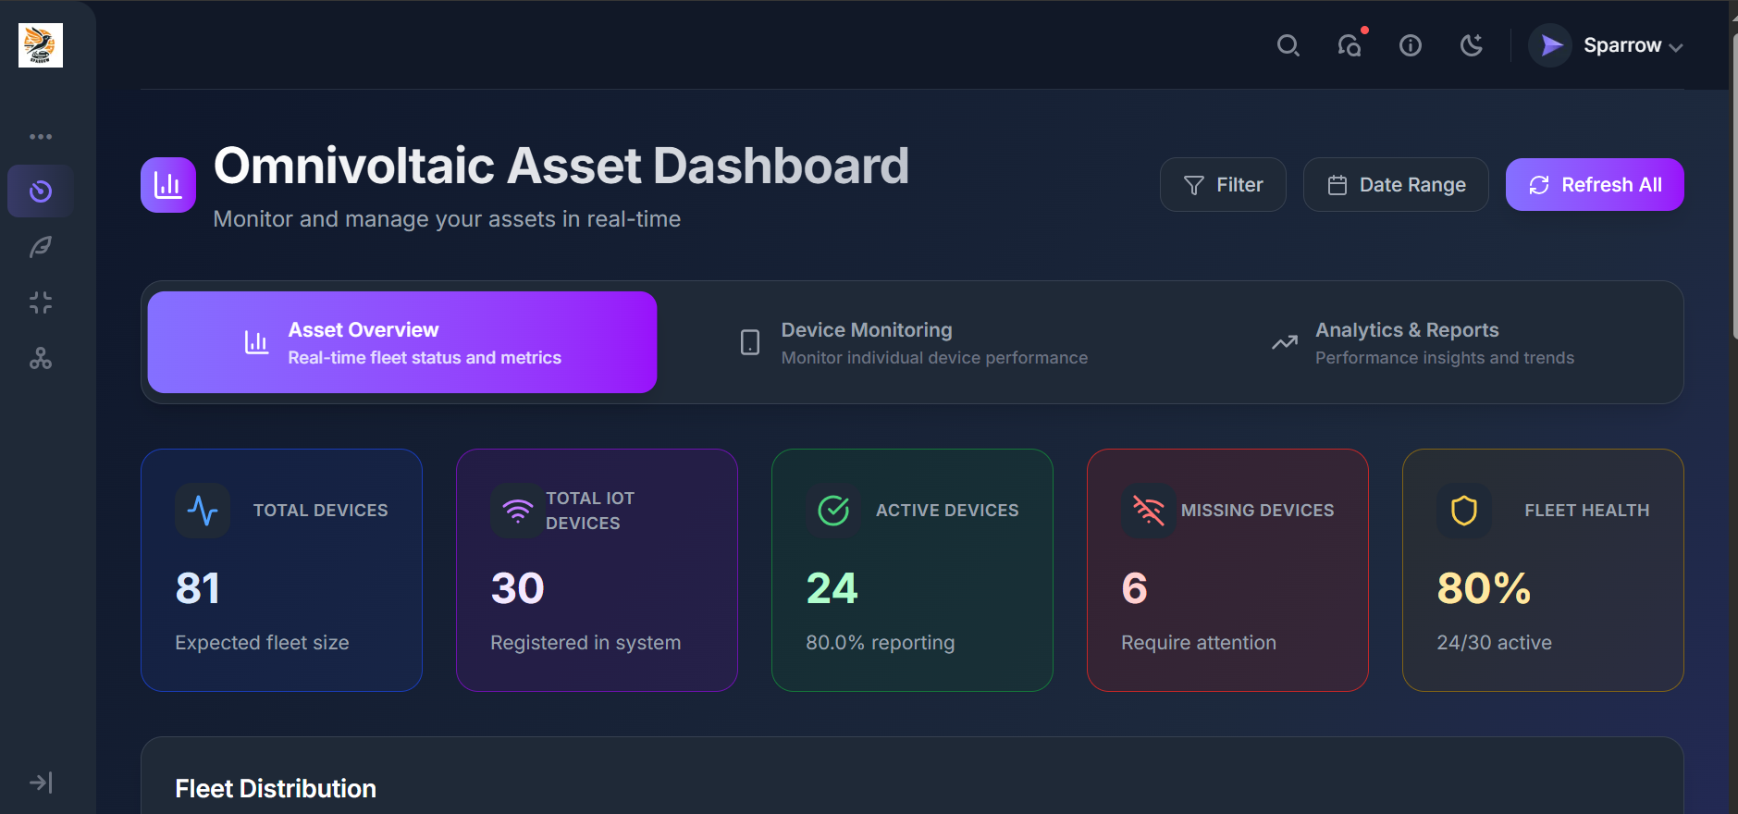The width and height of the screenshot is (1738, 814).
Task: Click 'Registered in system' text
Action: click(x=585, y=643)
